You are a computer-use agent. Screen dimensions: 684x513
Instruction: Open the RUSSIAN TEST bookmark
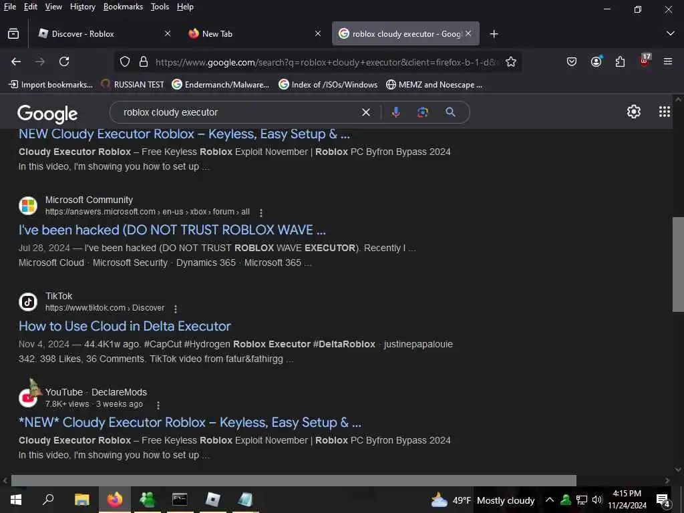[x=132, y=85]
